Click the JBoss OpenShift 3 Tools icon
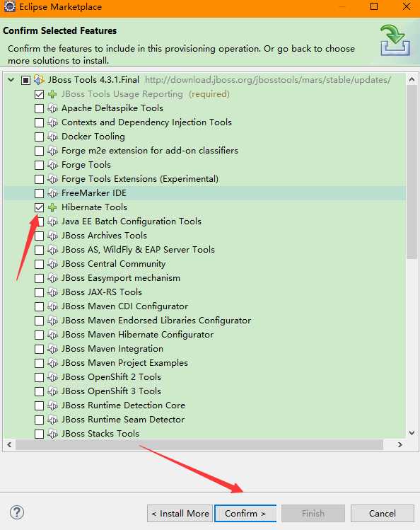Viewport: 420px width, 530px height. [x=52, y=392]
